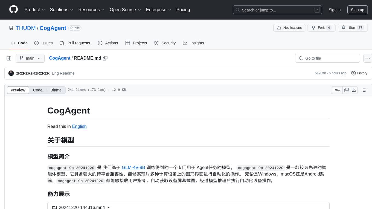Copy the README.md file path
The height and width of the screenshot is (209, 372).
105,58
